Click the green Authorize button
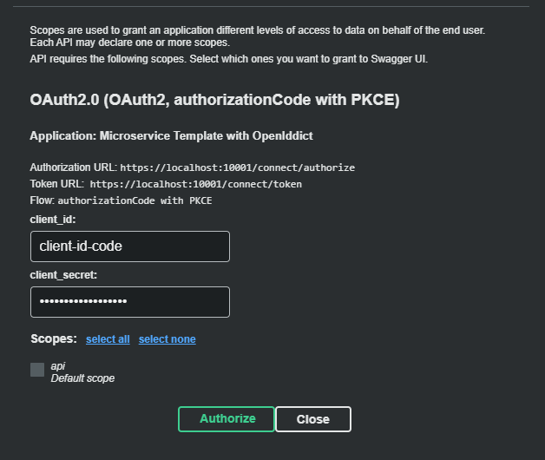This screenshot has width=545, height=460. pyautogui.click(x=227, y=418)
